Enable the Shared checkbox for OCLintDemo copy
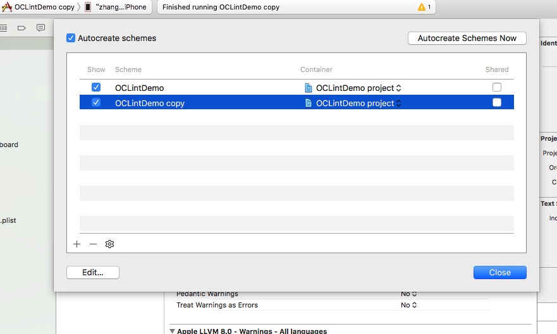The image size is (557, 334). (496, 102)
